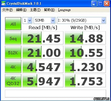This screenshot has height=101, width=111.
Task: Click the 4K write result 1.230
Action: coord(85,66)
